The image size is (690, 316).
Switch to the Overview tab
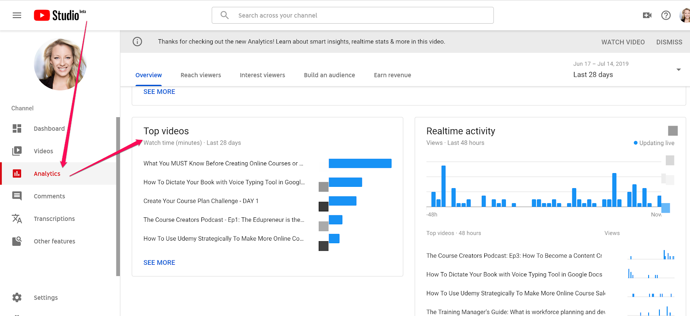point(148,75)
